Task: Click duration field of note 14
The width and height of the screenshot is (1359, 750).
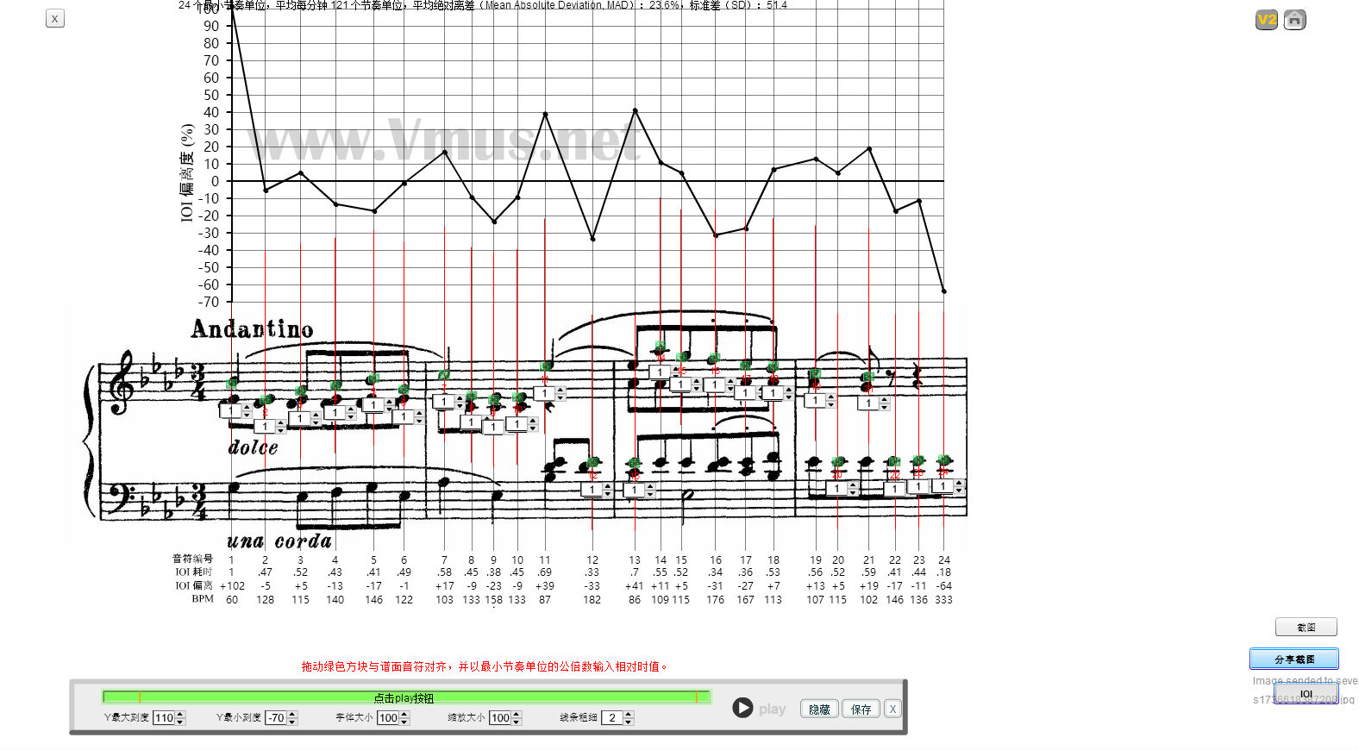Action: (x=659, y=372)
